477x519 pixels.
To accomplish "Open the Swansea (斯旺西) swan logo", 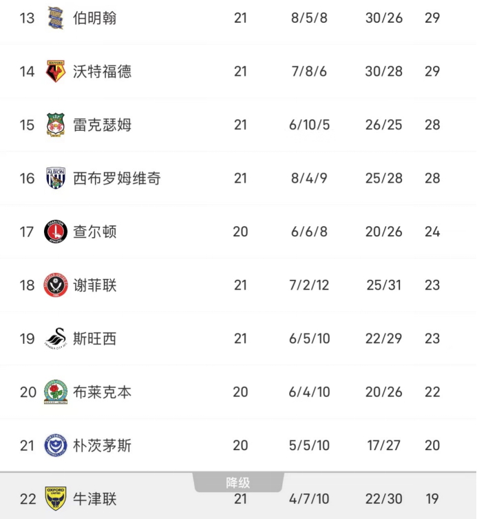I will click(x=55, y=338).
